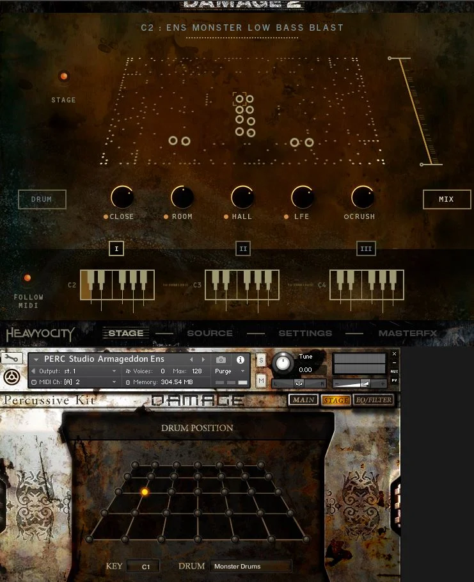Toggle the CLOSE mic on/off dot
Image resolution: width=474 pixels, height=582 pixels.
click(x=106, y=217)
